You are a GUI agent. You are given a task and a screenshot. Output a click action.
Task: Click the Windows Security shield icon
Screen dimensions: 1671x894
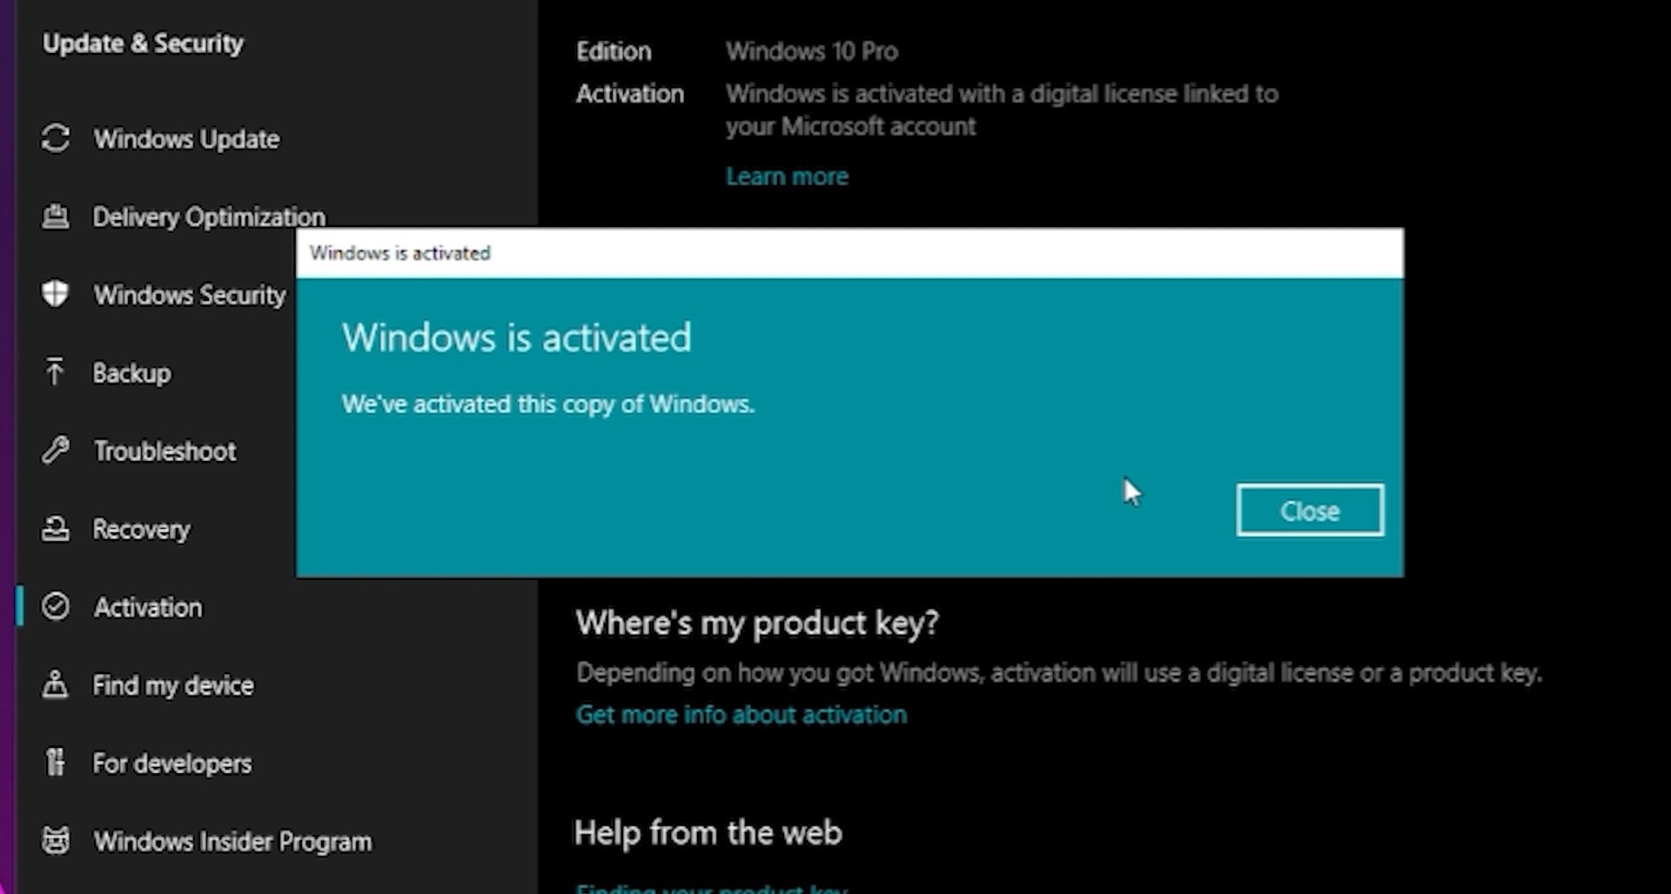coord(56,294)
